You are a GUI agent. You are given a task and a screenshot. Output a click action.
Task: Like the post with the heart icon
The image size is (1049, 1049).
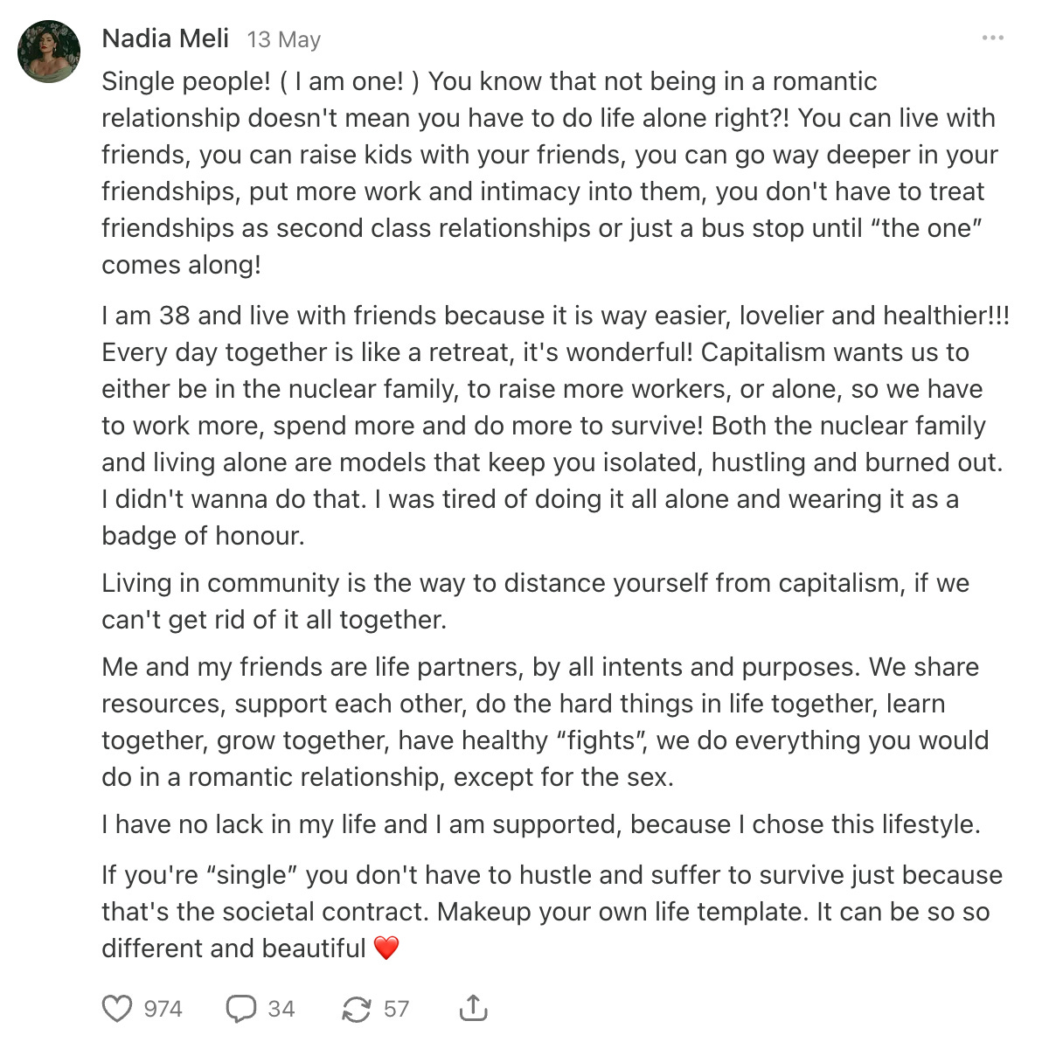pos(117,1009)
